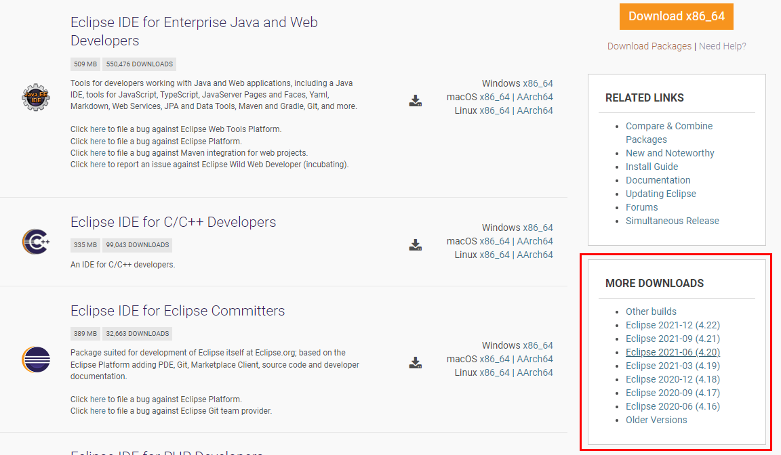Click the C/C++ package logo icon
The image size is (781, 455).
[36, 242]
